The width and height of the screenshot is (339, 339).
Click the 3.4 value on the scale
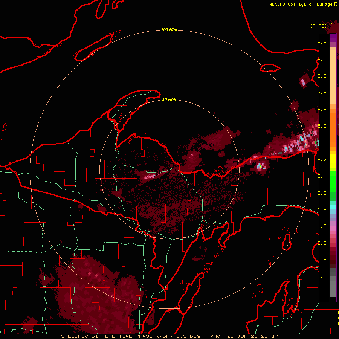click(322, 176)
